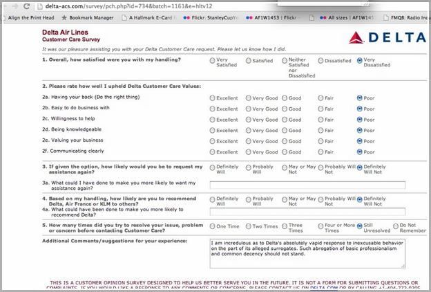Image resolution: width=431 pixels, height=292 pixels.
Task: Choose Probably Will for question 3
Action: coord(248,167)
